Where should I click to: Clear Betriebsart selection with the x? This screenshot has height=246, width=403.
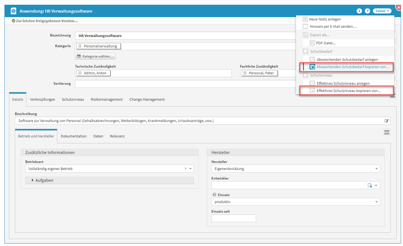click(x=185, y=169)
